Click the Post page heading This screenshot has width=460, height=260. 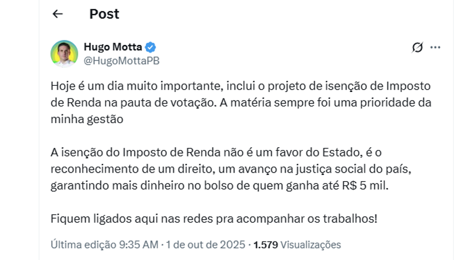pos(104,14)
